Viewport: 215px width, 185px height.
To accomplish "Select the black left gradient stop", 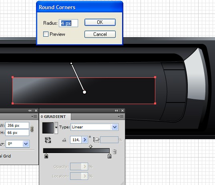I will point(46,156).
